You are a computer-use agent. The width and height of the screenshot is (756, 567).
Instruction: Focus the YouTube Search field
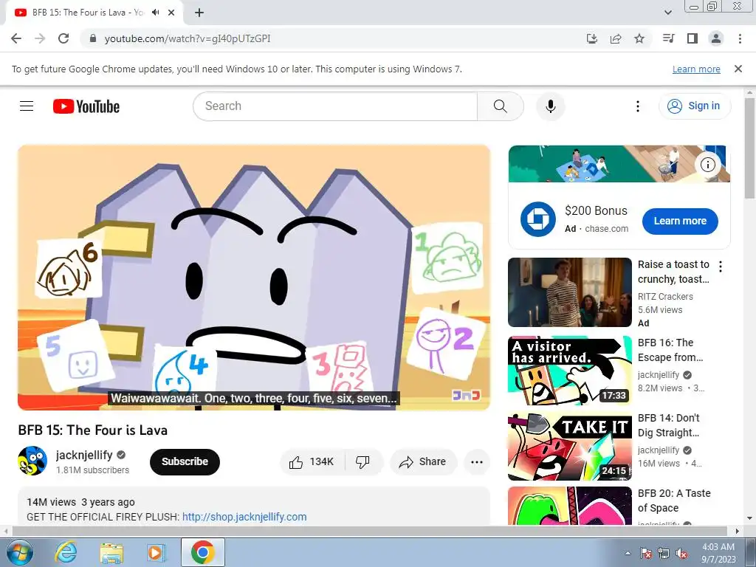[x=335, y=106]
